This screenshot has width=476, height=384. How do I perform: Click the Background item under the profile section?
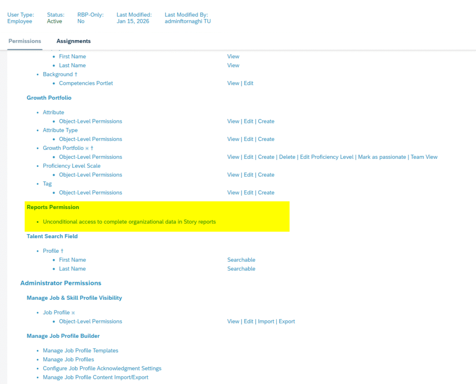click(x=58, y=74)
